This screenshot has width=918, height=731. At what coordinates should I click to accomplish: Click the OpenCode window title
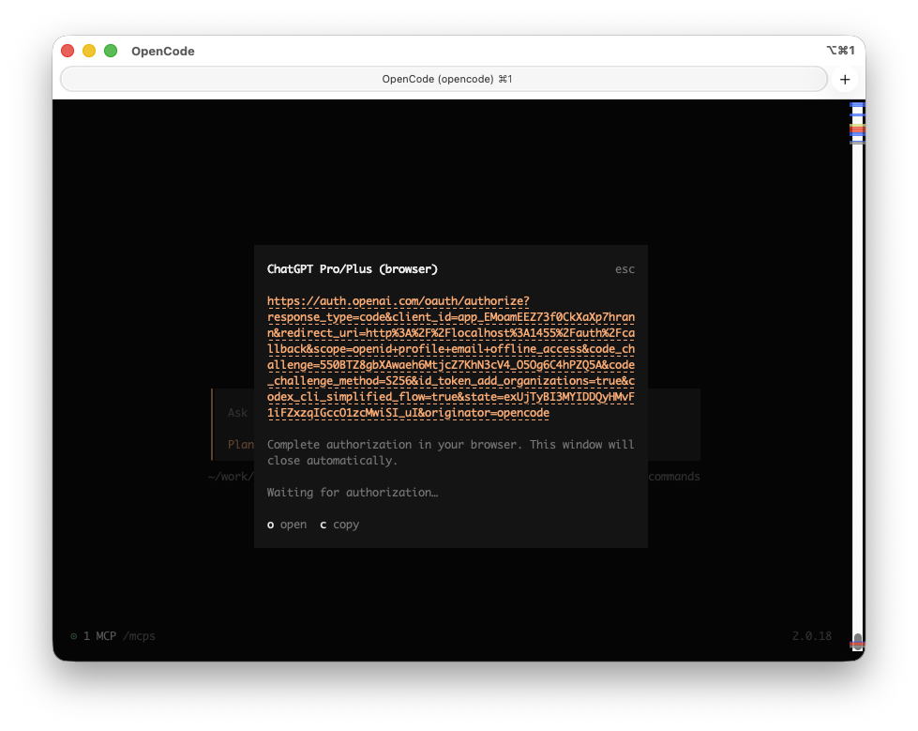coord(163,51)
